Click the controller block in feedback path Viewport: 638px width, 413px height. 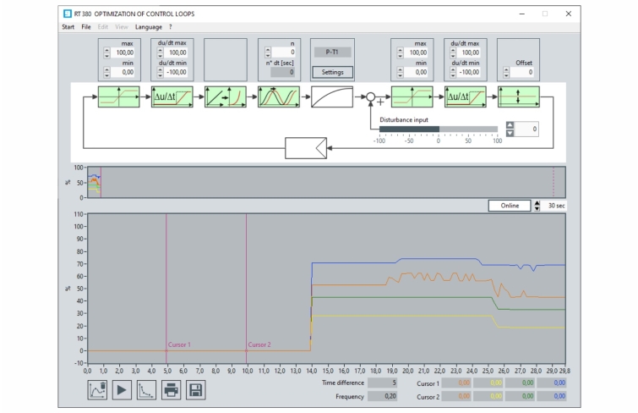pyautogui.click(x=306, y=148)
